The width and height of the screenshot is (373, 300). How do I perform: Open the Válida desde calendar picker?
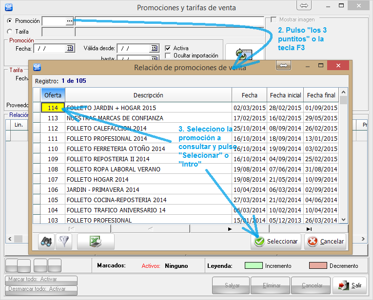[x=155, y=48]
